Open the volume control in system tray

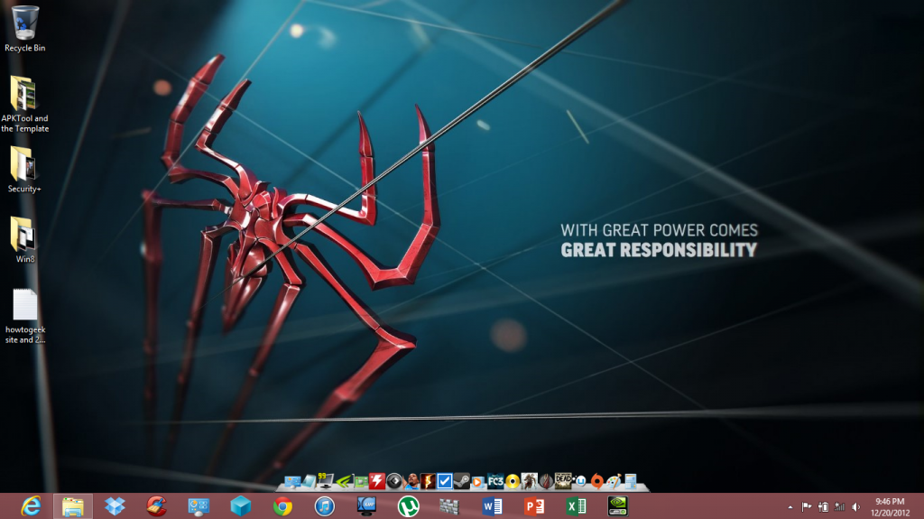point(855,507)
